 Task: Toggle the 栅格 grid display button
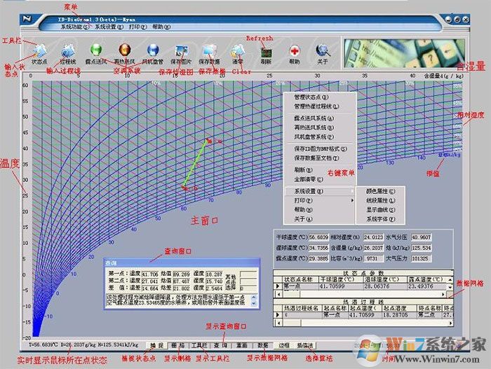(x=177, y=345)
